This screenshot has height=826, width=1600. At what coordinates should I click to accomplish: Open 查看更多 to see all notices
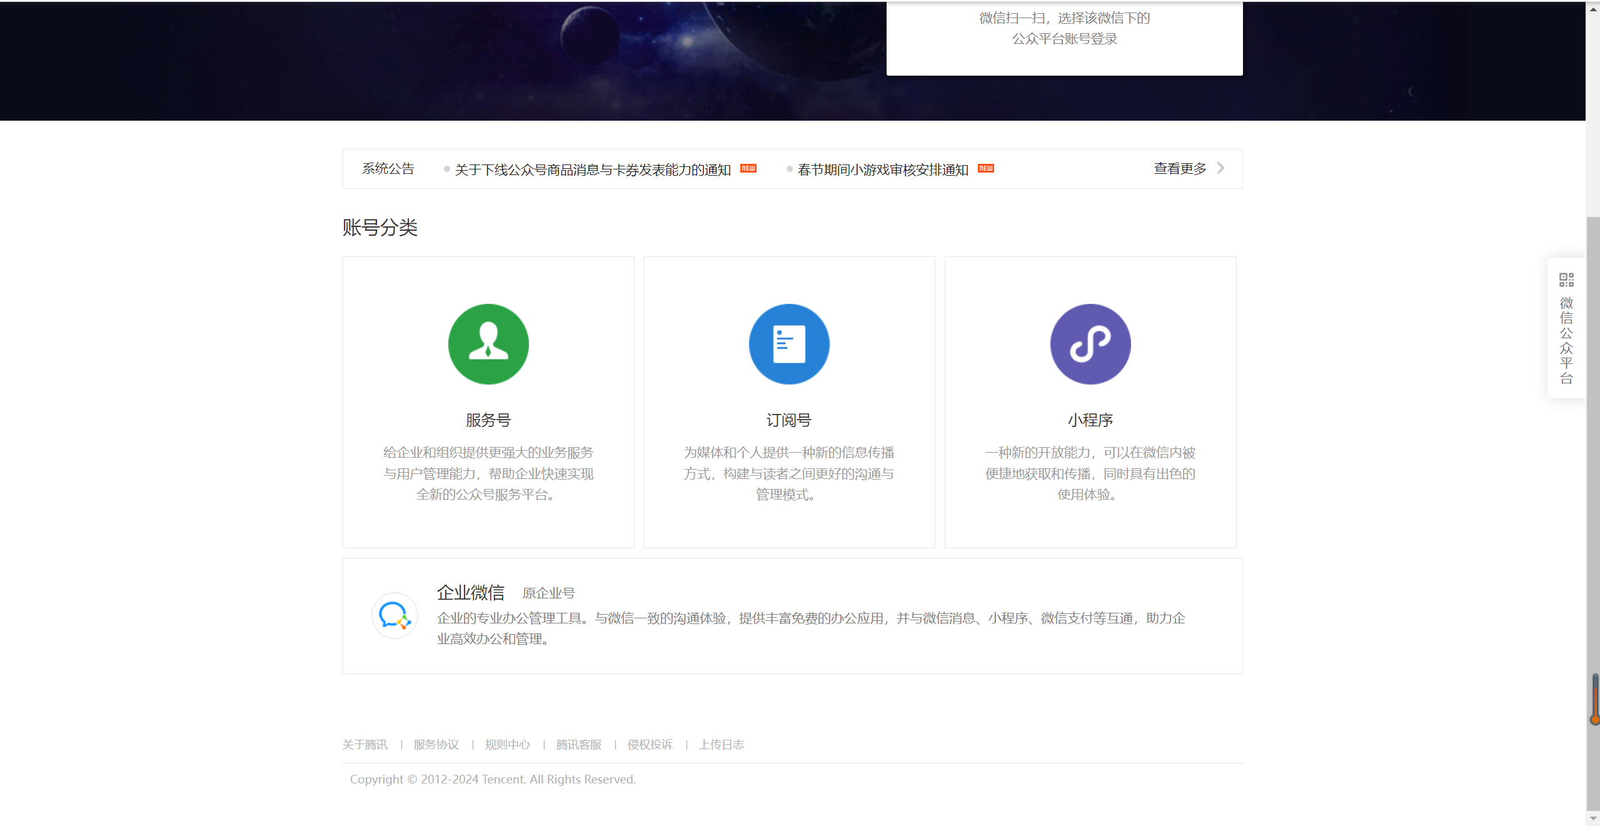[x=1179, y=168]
